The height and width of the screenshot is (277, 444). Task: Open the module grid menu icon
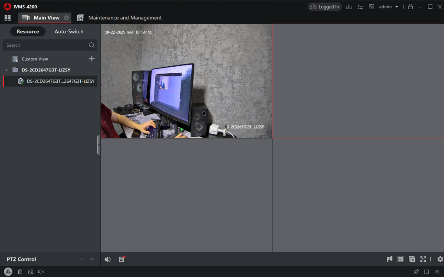(x=8, y=18)
